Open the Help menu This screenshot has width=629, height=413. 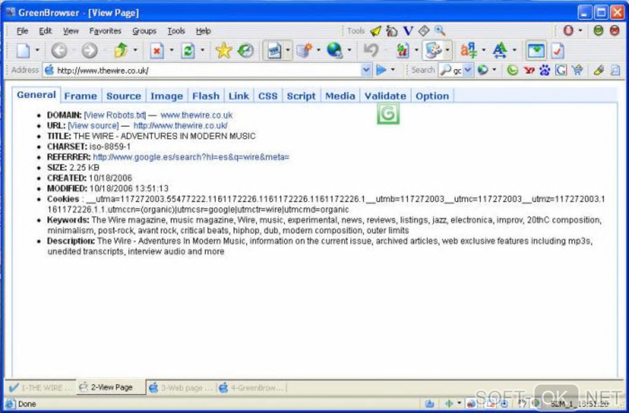coord(203,31)
